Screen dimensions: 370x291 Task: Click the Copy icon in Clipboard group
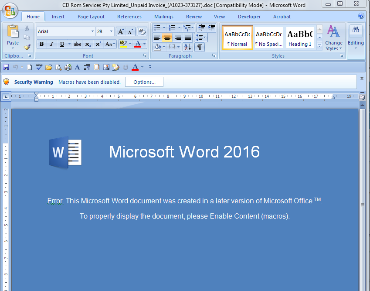click(x=27, y=38)
